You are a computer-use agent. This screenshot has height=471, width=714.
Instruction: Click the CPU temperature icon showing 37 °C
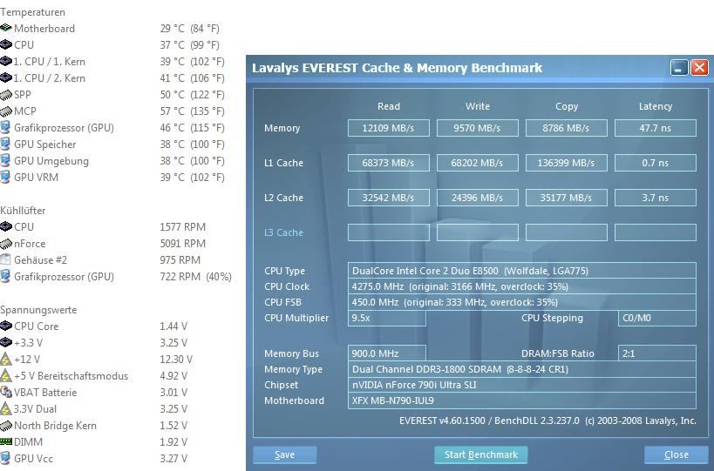point(6,44)
